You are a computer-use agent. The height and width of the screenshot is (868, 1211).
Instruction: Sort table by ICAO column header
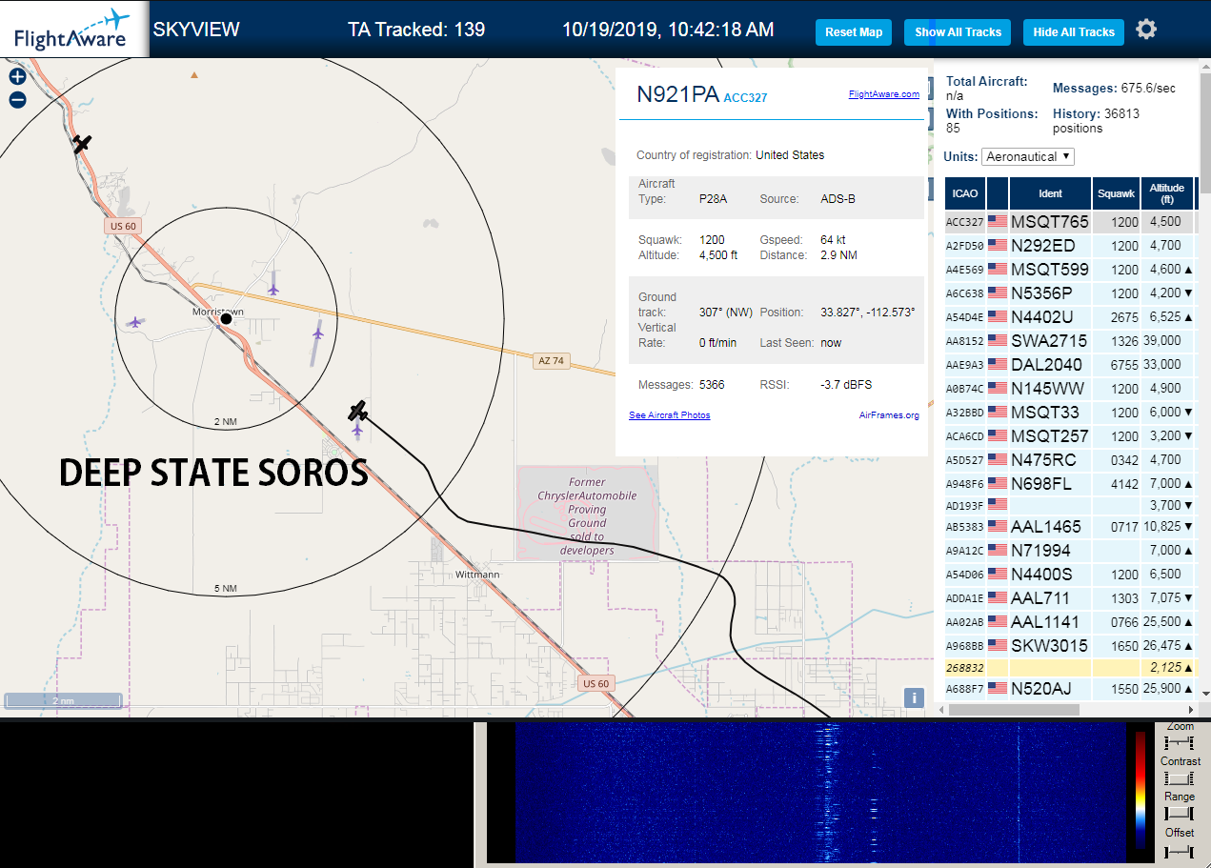point(965,193)
